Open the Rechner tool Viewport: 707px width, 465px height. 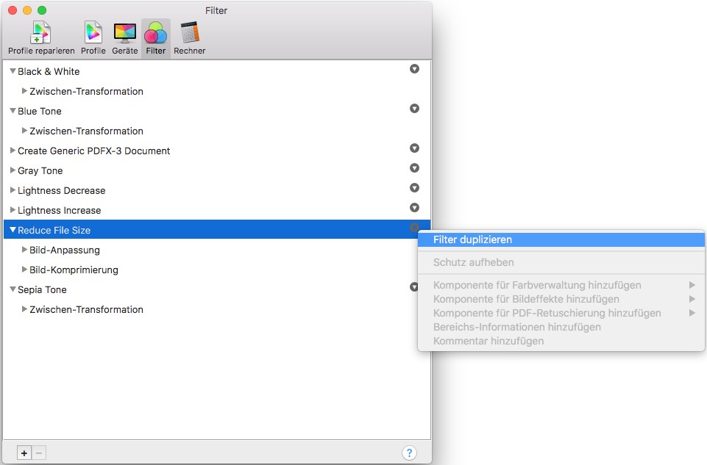point(189,33)
